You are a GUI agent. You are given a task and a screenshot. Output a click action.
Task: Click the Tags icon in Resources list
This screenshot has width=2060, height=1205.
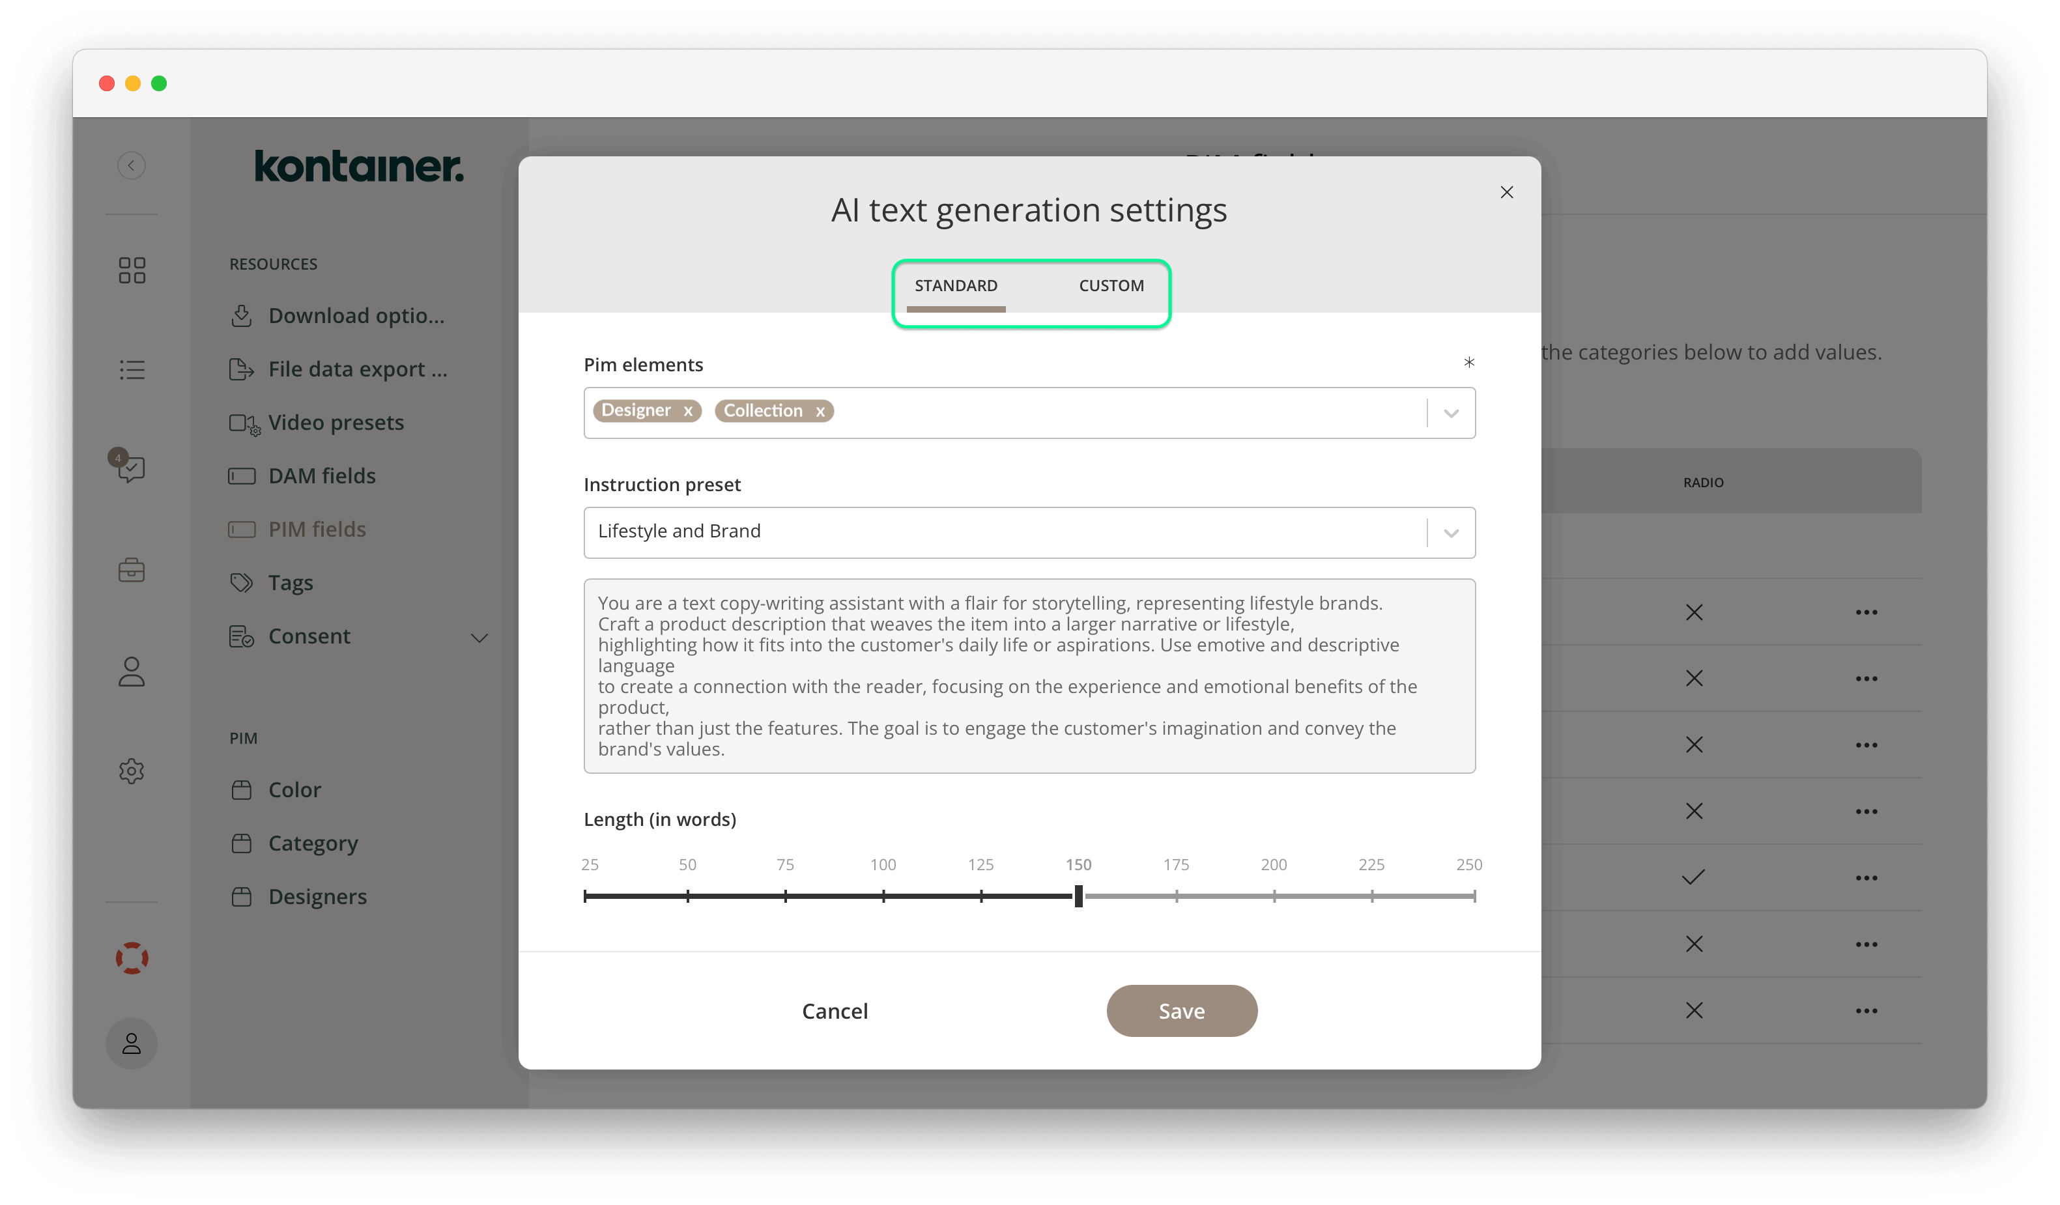click(x=242, y=582)
